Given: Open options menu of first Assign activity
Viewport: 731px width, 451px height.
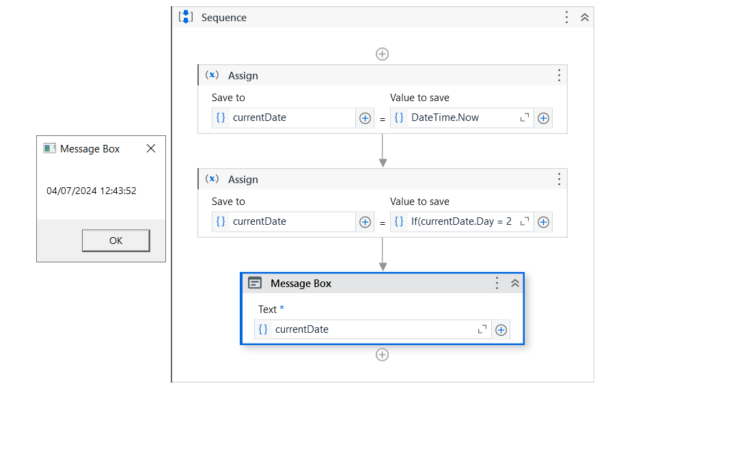Looking at the screenshot, I should [559, 75].
